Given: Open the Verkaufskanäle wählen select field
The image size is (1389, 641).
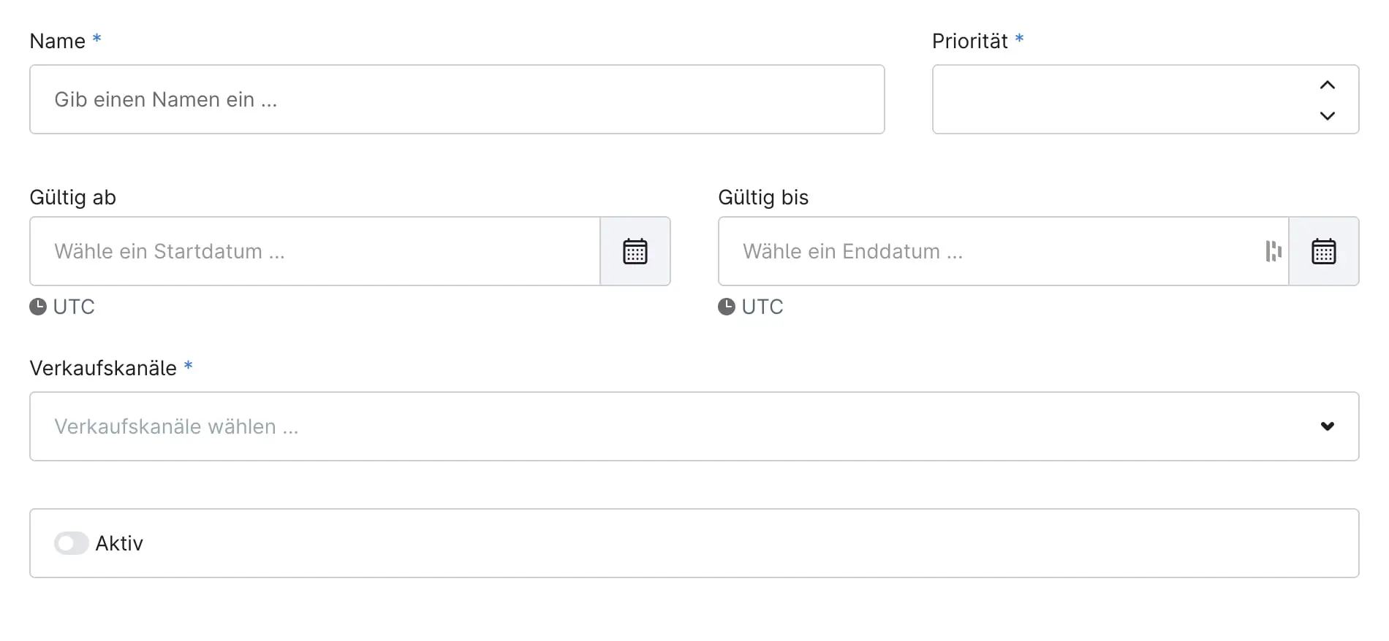Looking at the screenshot, I should [658, 426].
